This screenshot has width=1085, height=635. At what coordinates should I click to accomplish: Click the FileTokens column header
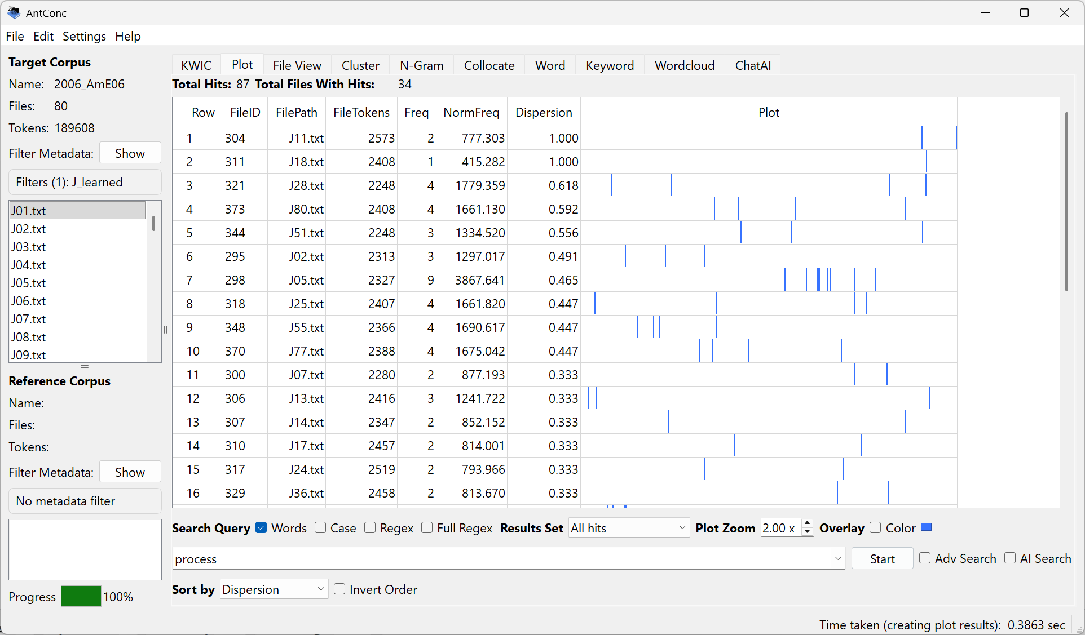pos(361,112)
